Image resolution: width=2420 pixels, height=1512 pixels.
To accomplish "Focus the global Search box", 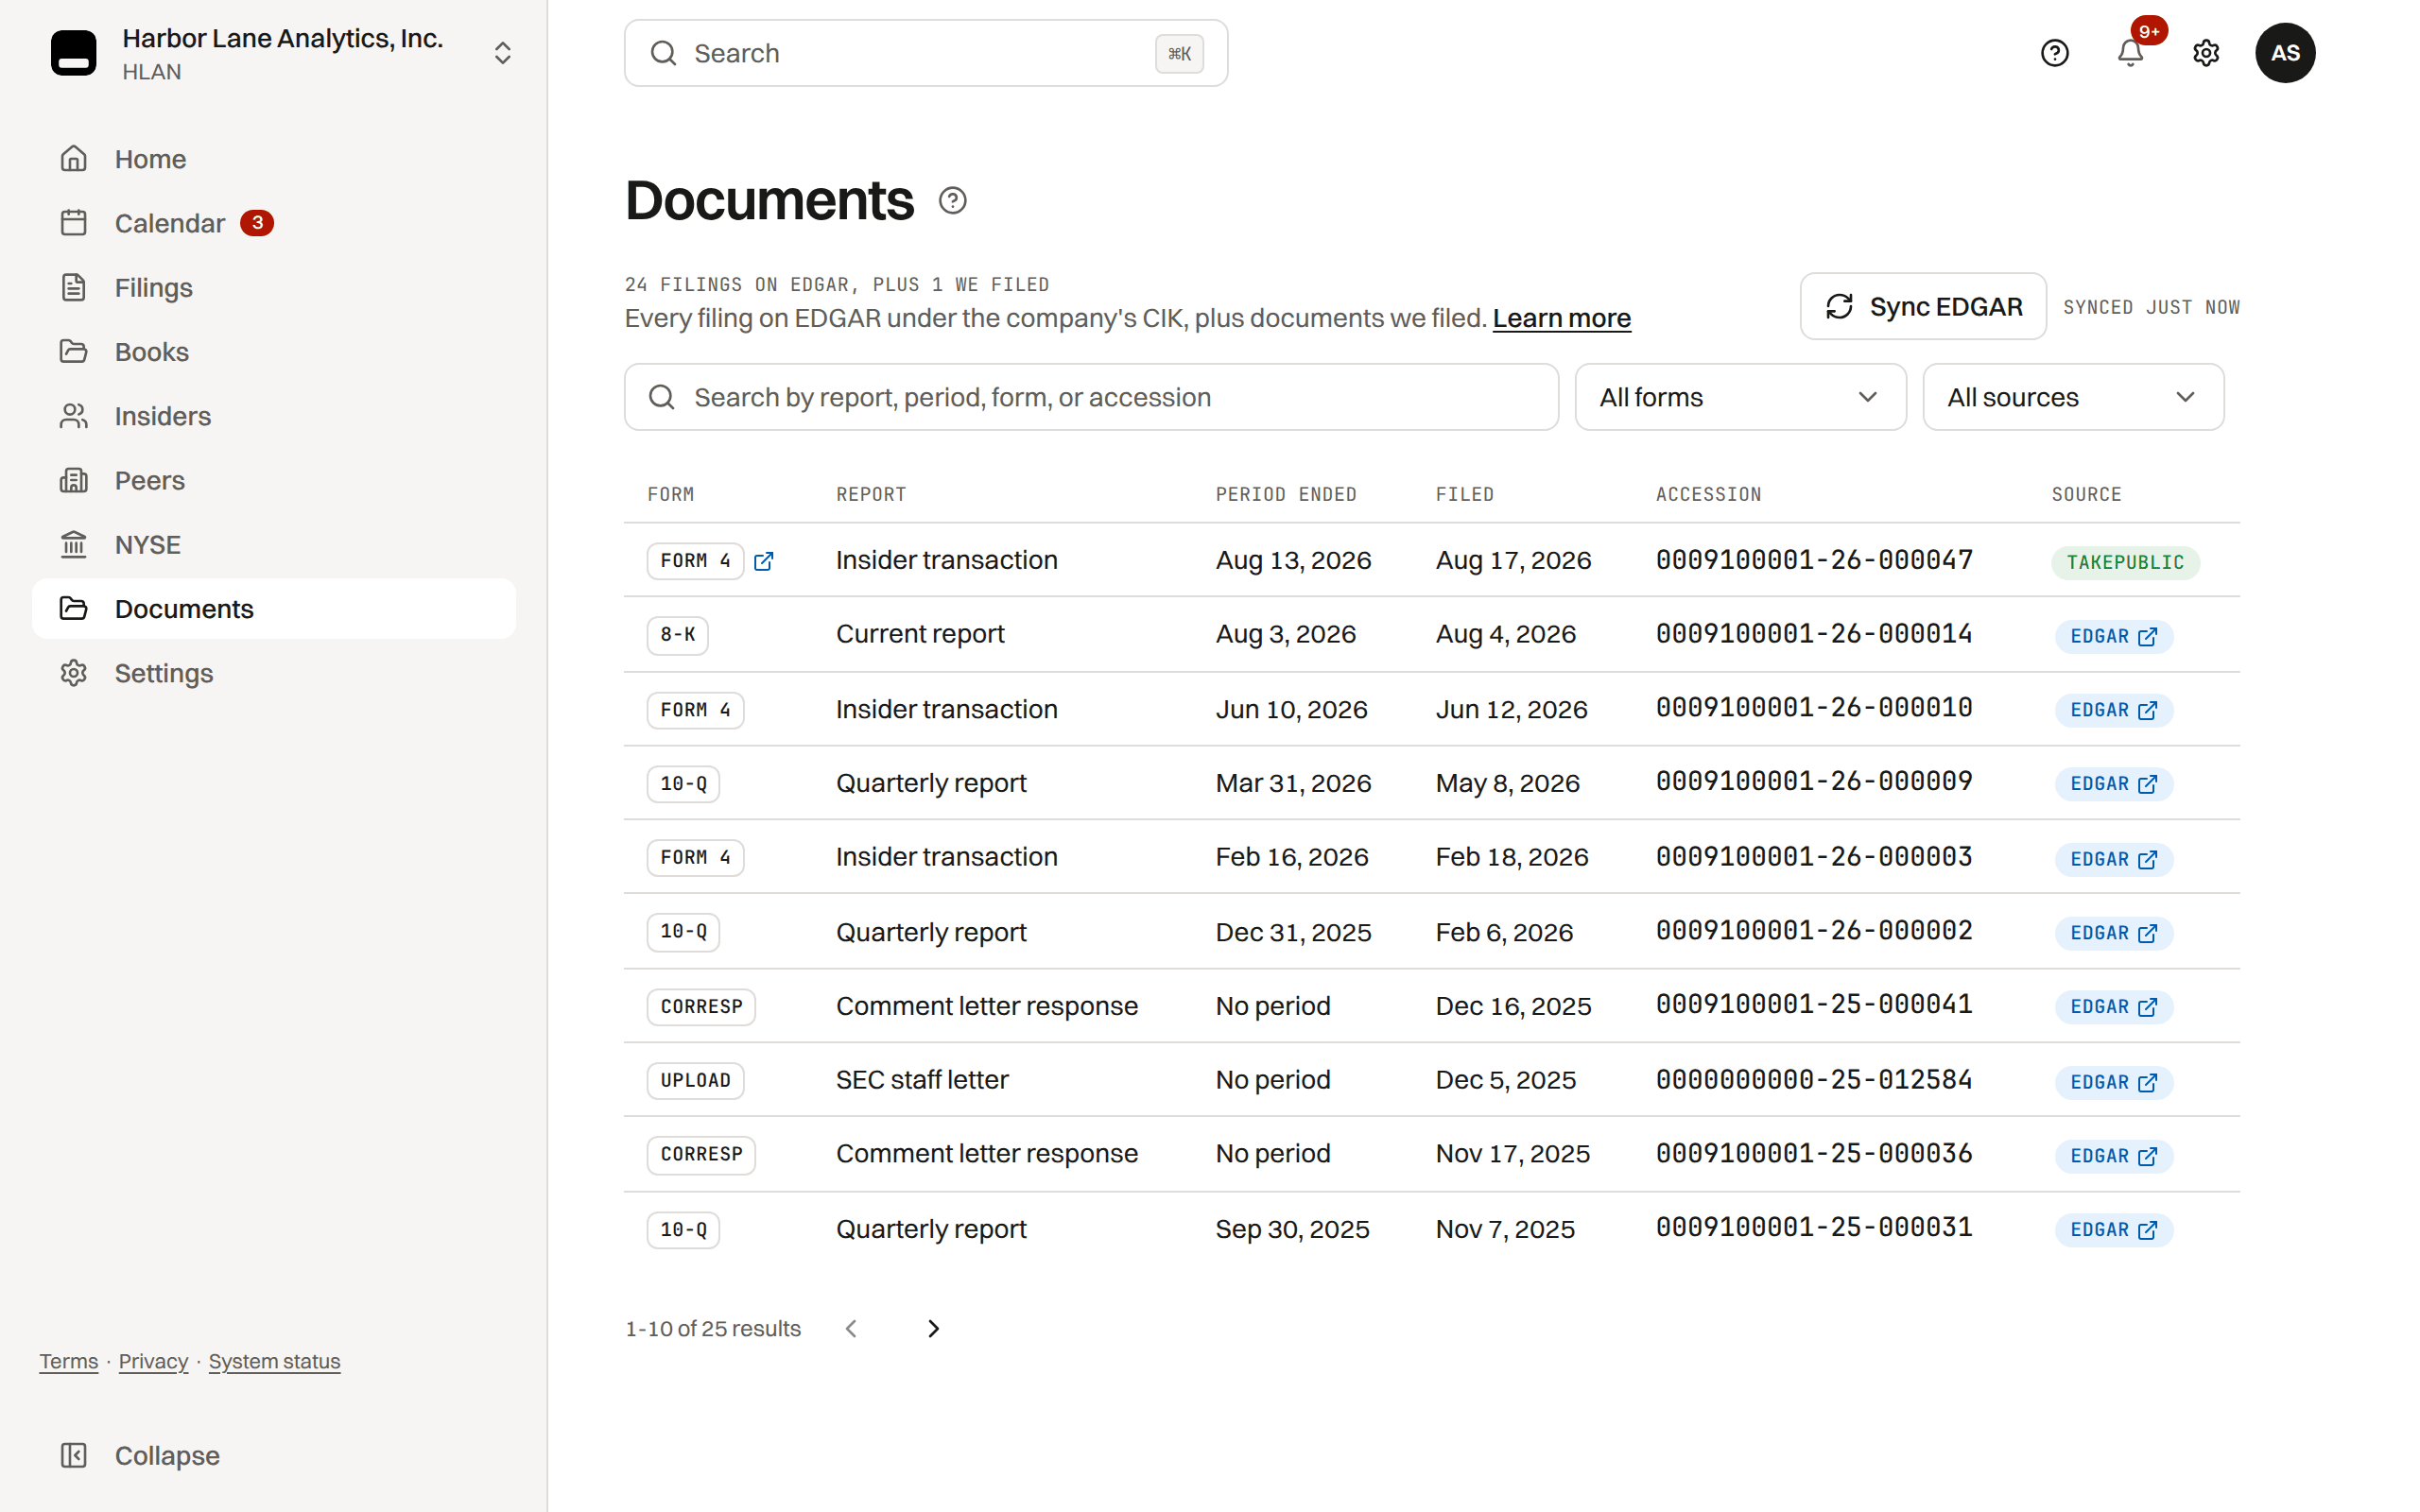I will [x=926, y=53].
